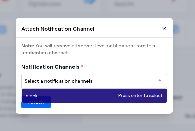Viewport: 195px width, 131px height.
Task: Click the blurred blue circle icon right of dialog
Action: 176,29
